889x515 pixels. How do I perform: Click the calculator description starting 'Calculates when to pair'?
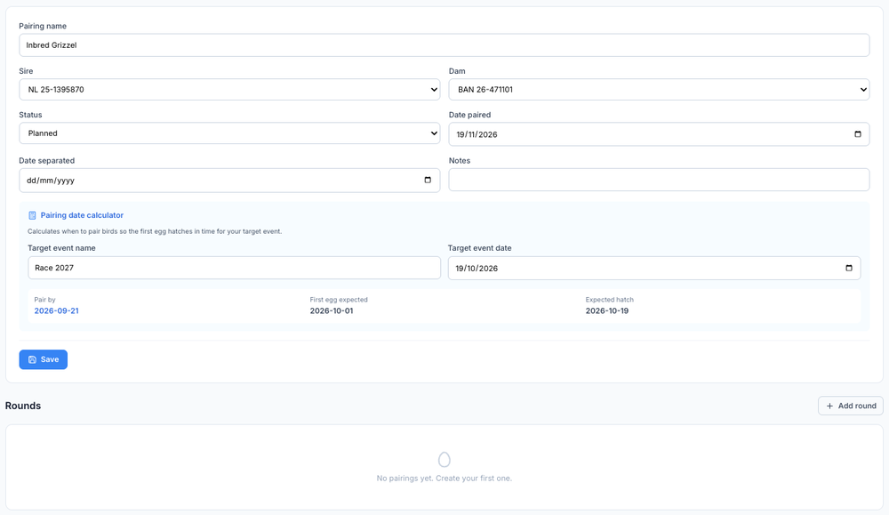155,231
